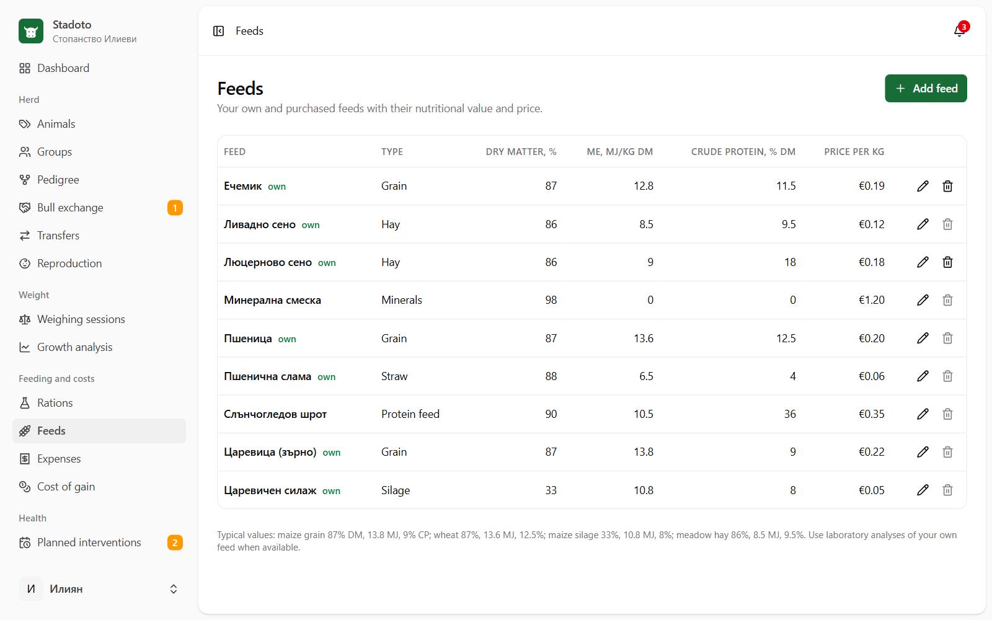This screenshot has width=992, height=620.
Task: Expand the Илиян user menu
Action: pyautogui.click(x=99, y=589)
